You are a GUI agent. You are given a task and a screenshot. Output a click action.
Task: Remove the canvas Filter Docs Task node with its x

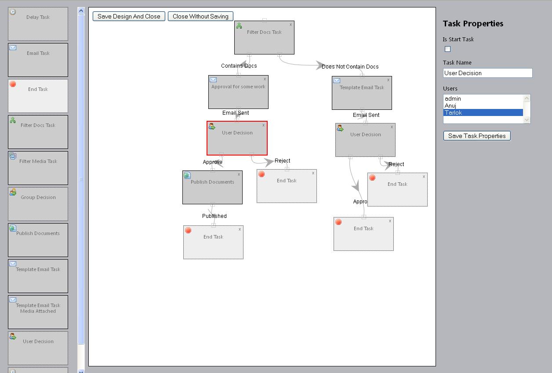point(291,25)
